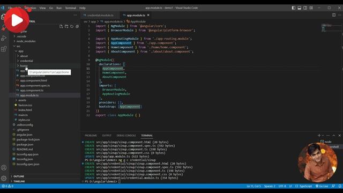Open the Run and Debug view

(x=4, y=38)
